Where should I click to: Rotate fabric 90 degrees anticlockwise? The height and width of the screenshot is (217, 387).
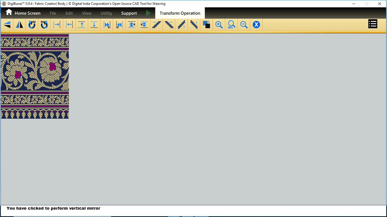point(44,25)
